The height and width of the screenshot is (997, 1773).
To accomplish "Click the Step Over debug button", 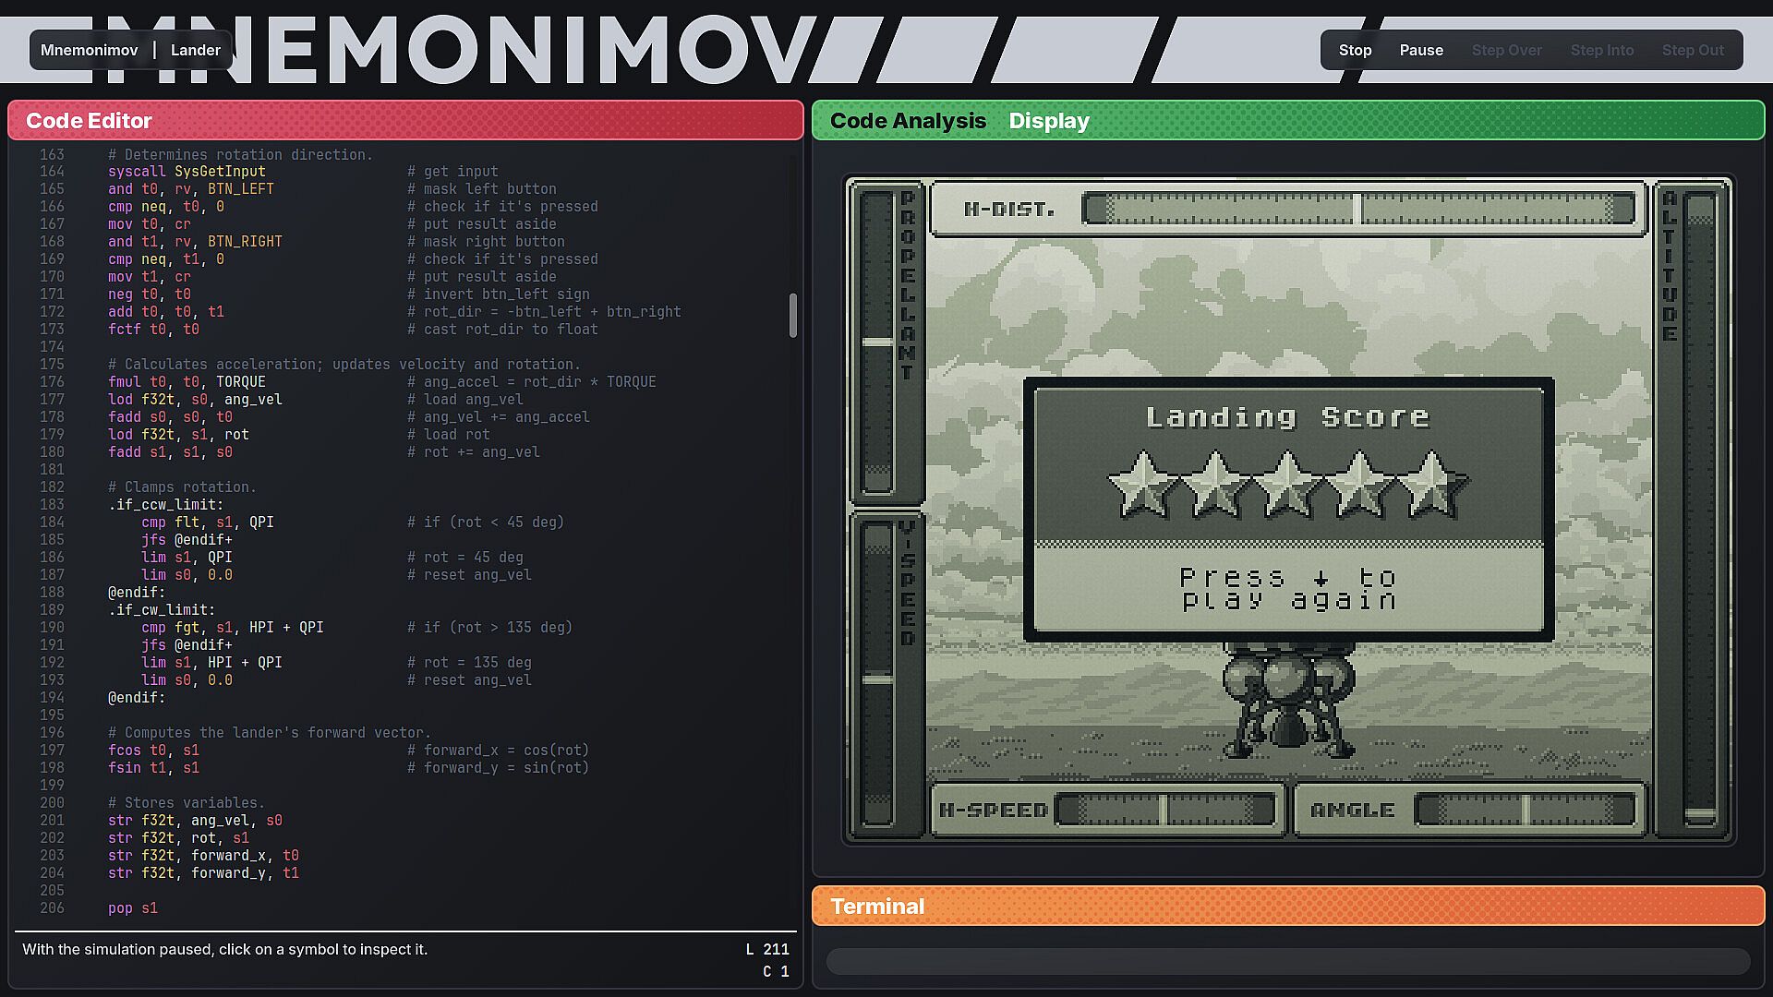I will click(x=1506, y=50).
